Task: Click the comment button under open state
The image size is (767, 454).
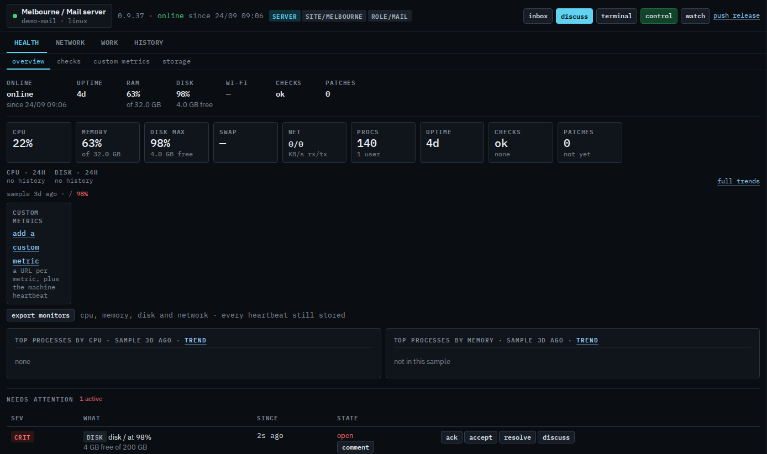Action: click(355, 447)
